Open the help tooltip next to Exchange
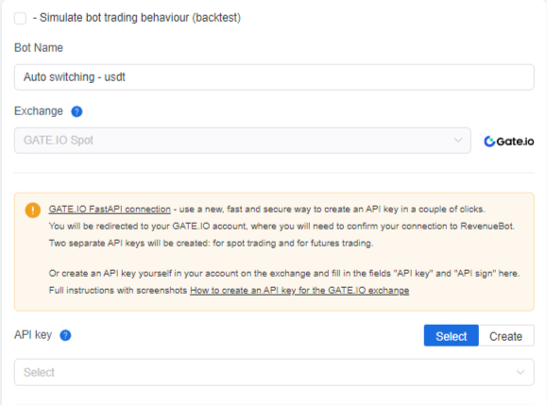This screenshot has height=405, width=547. (x=77, y=111)
